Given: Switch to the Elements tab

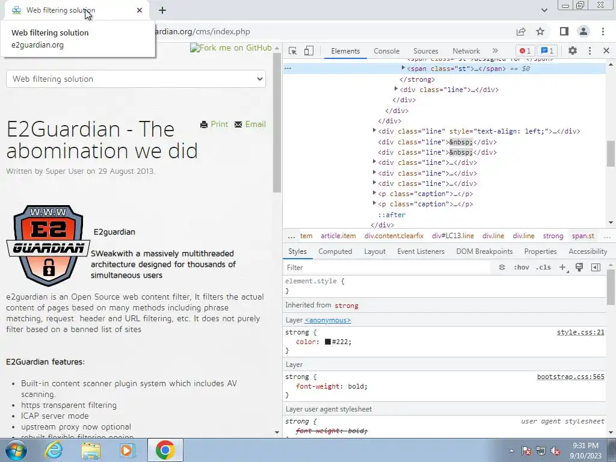Looking at the screenshot, I should [x=345, y=51].
